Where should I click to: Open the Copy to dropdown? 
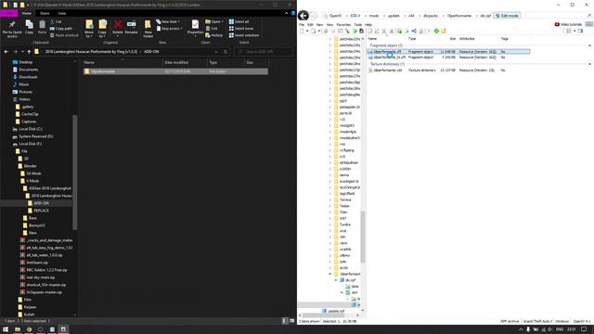[x=103, y=29]
